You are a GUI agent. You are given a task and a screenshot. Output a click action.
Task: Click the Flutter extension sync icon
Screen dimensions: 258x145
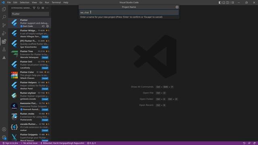tap(43, 26)
